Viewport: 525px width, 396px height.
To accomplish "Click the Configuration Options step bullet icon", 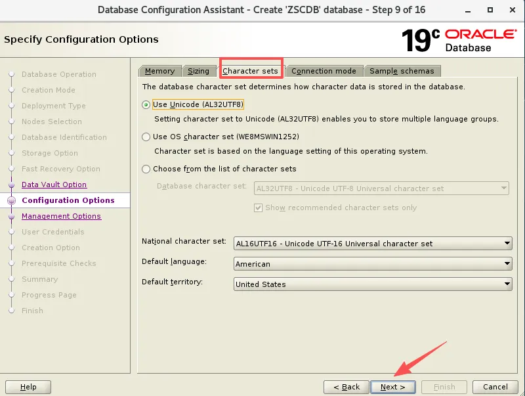I will [11, 200].
